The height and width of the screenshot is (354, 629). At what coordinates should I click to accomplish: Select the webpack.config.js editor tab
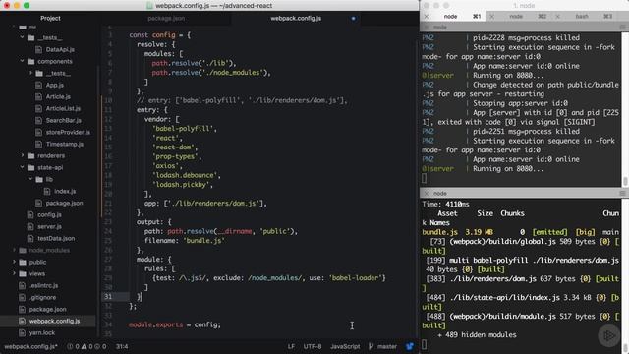296,18
